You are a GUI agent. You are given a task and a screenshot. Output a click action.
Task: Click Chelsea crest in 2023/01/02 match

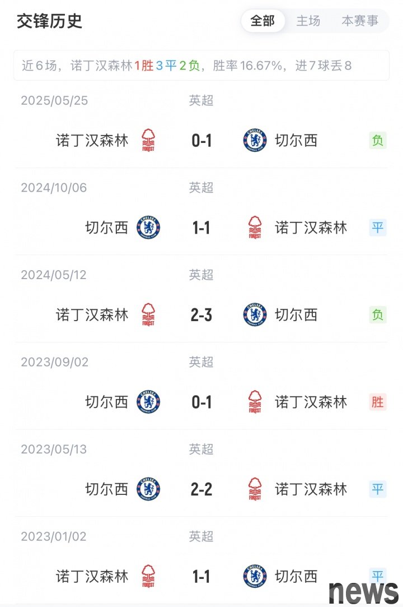coord(255,576)
